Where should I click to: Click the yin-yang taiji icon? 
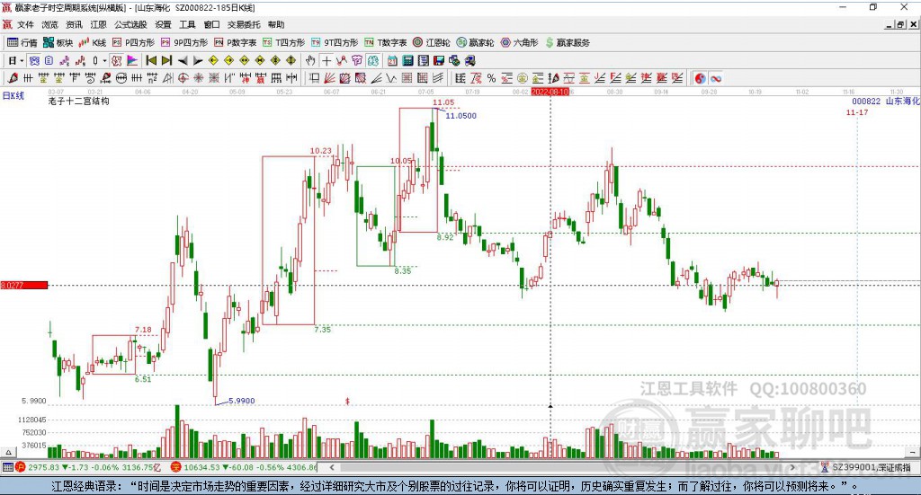[x=700, y=78]
